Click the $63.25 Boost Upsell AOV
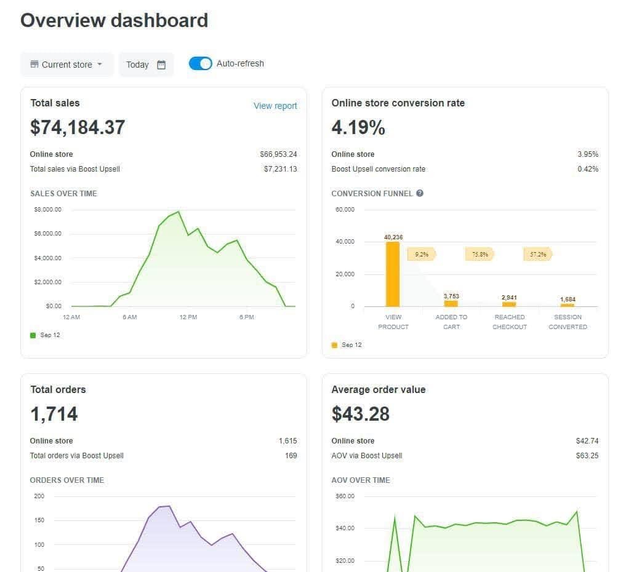 click(x=587, y=456)
